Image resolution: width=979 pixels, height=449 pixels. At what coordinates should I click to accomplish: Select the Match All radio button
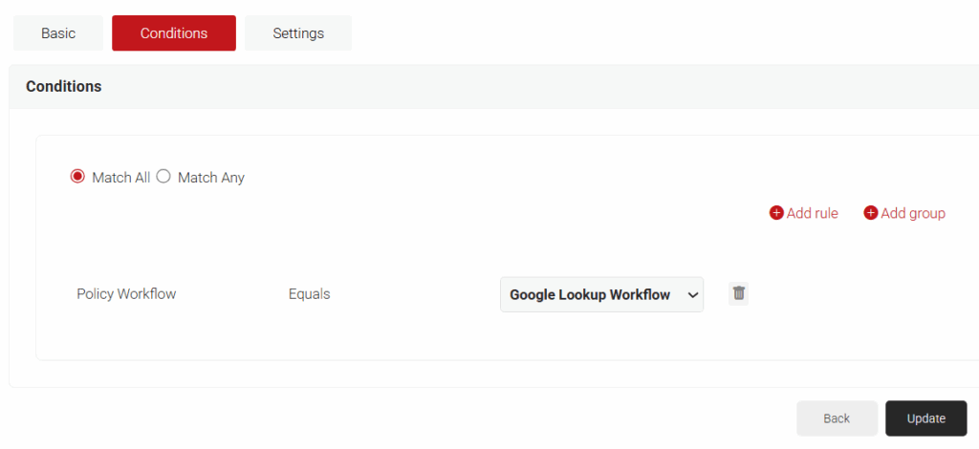(77, 177)
